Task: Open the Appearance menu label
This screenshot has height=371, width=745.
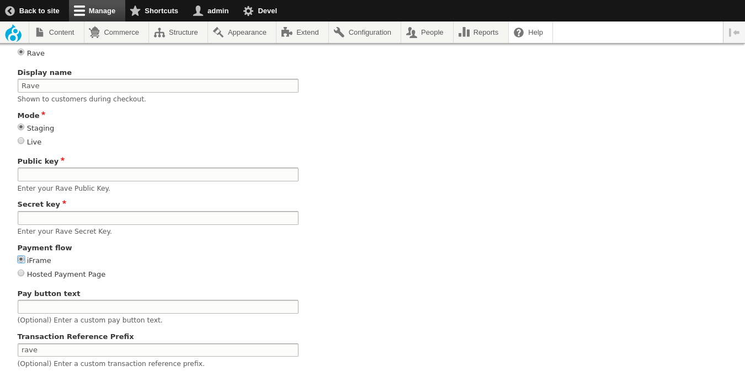Action: click(x=247, y=33)
